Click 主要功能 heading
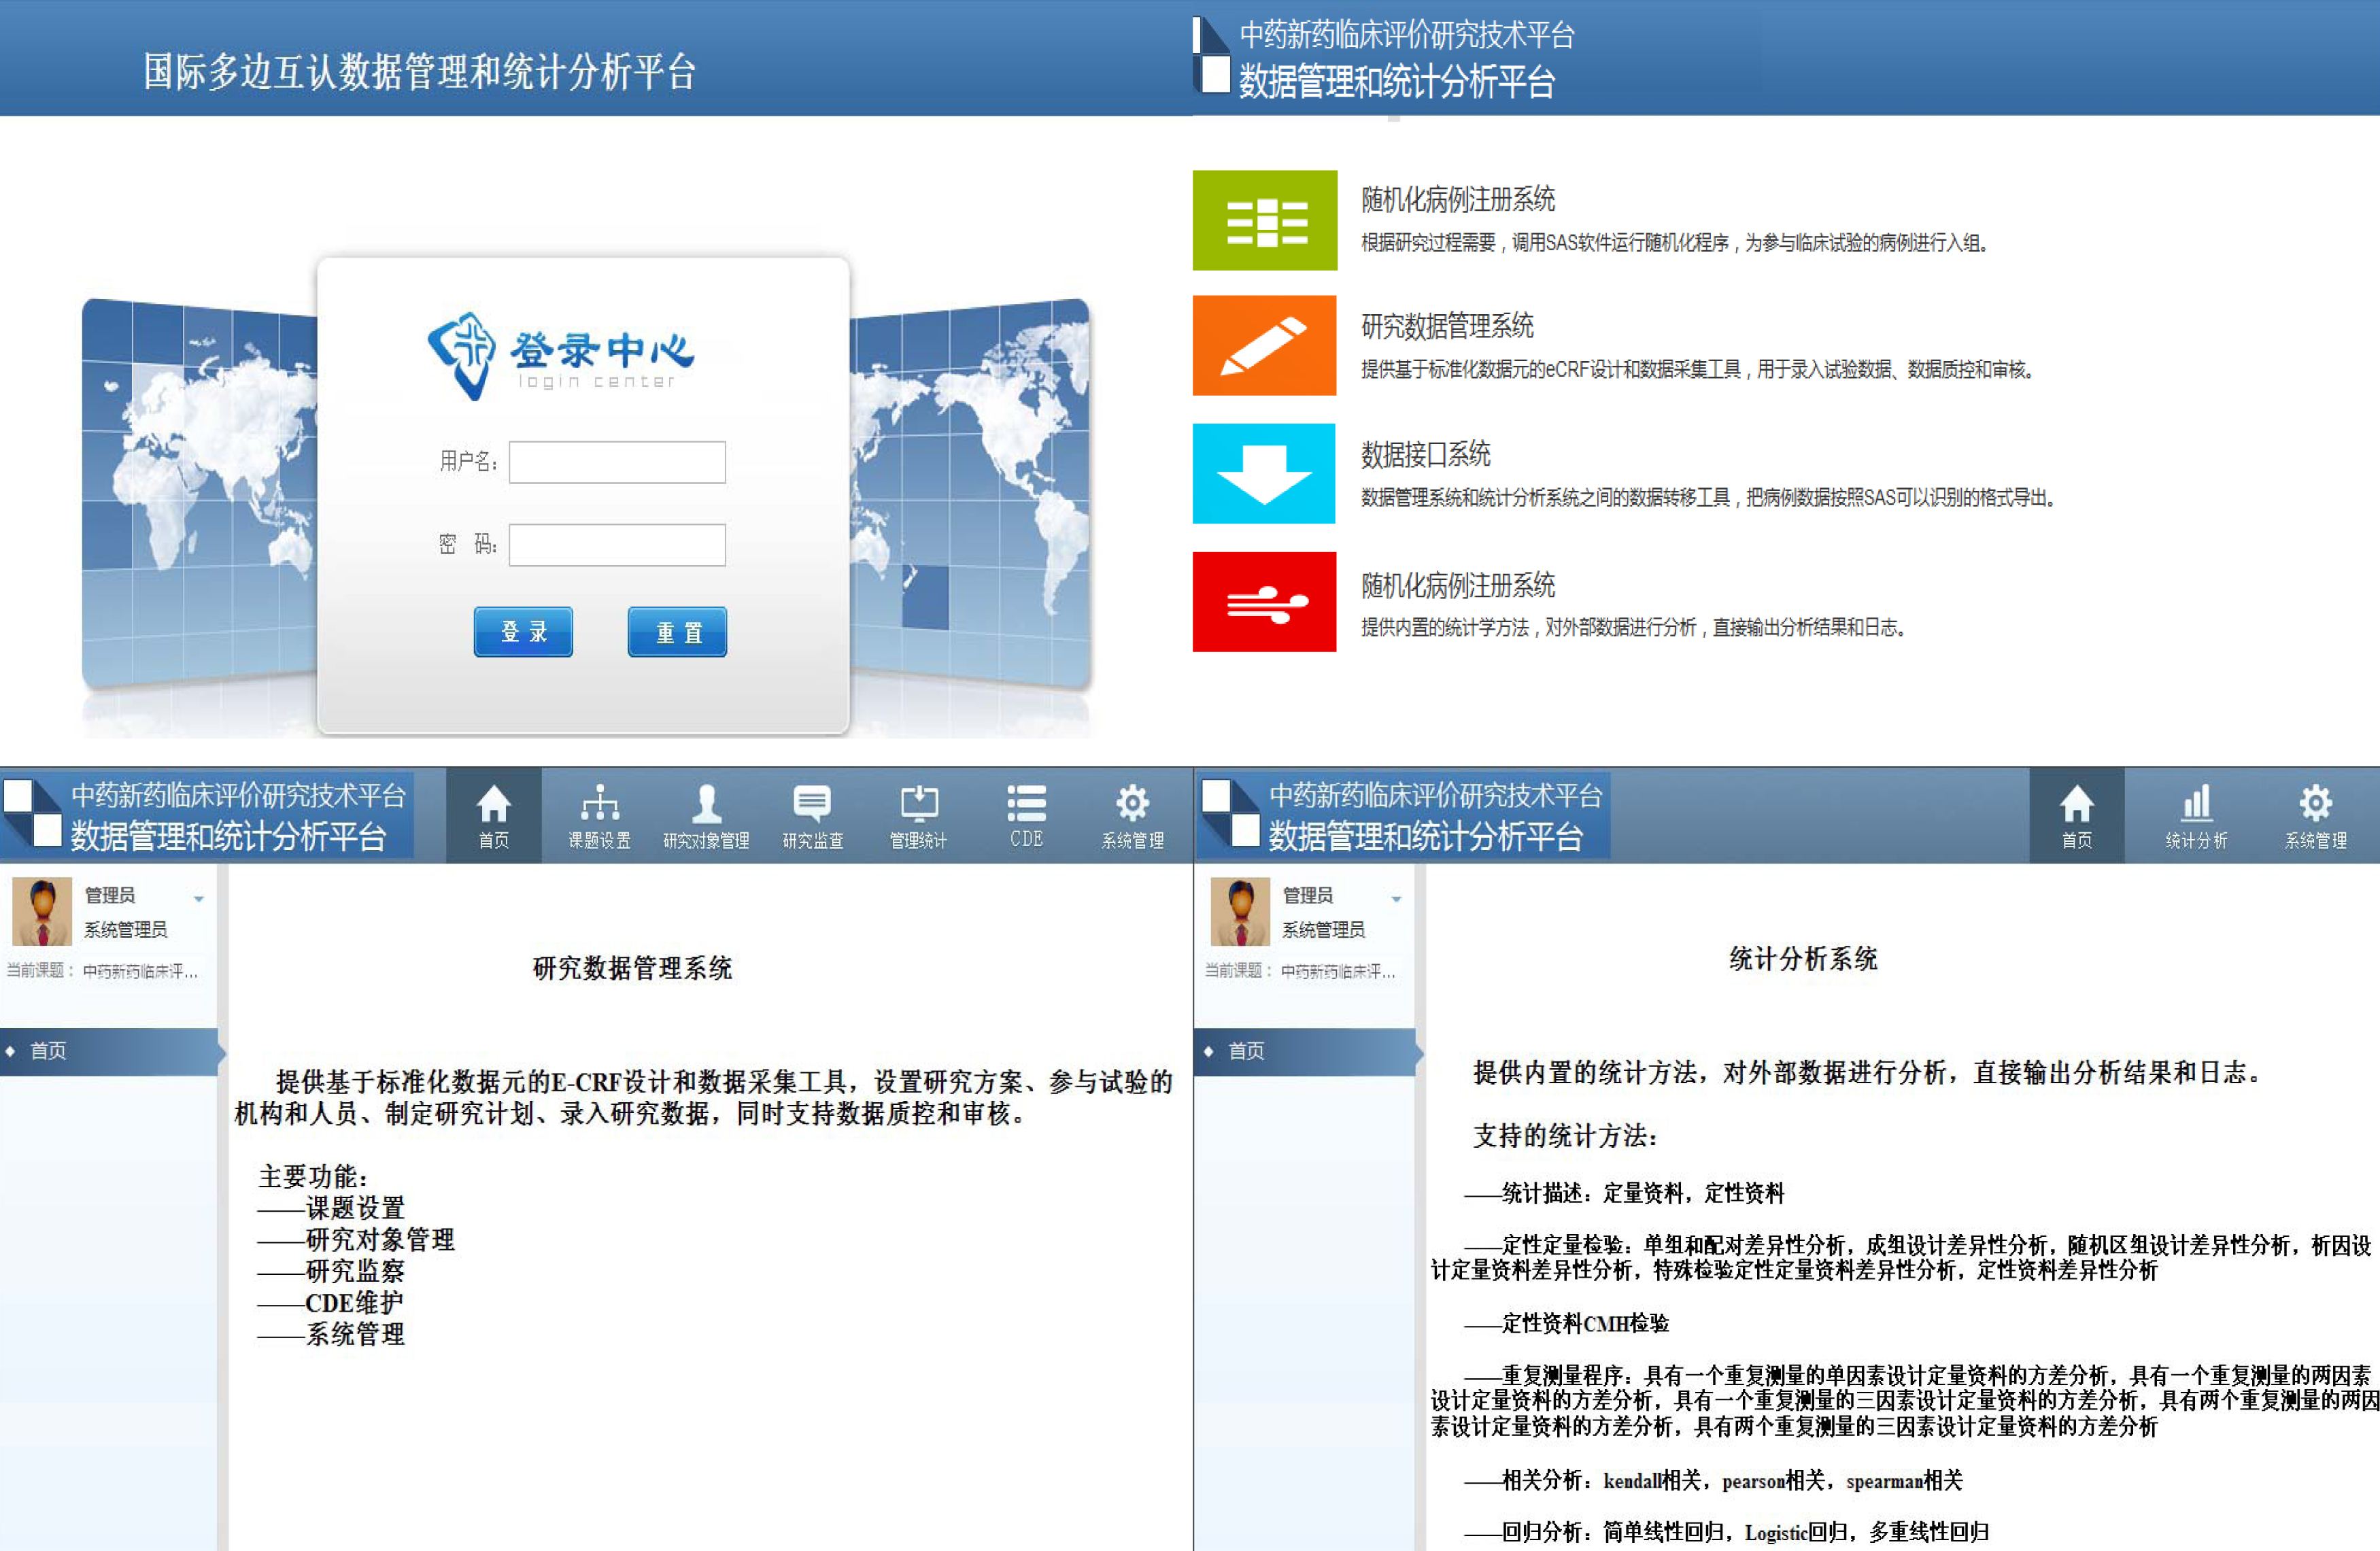 click(314, 1176)
